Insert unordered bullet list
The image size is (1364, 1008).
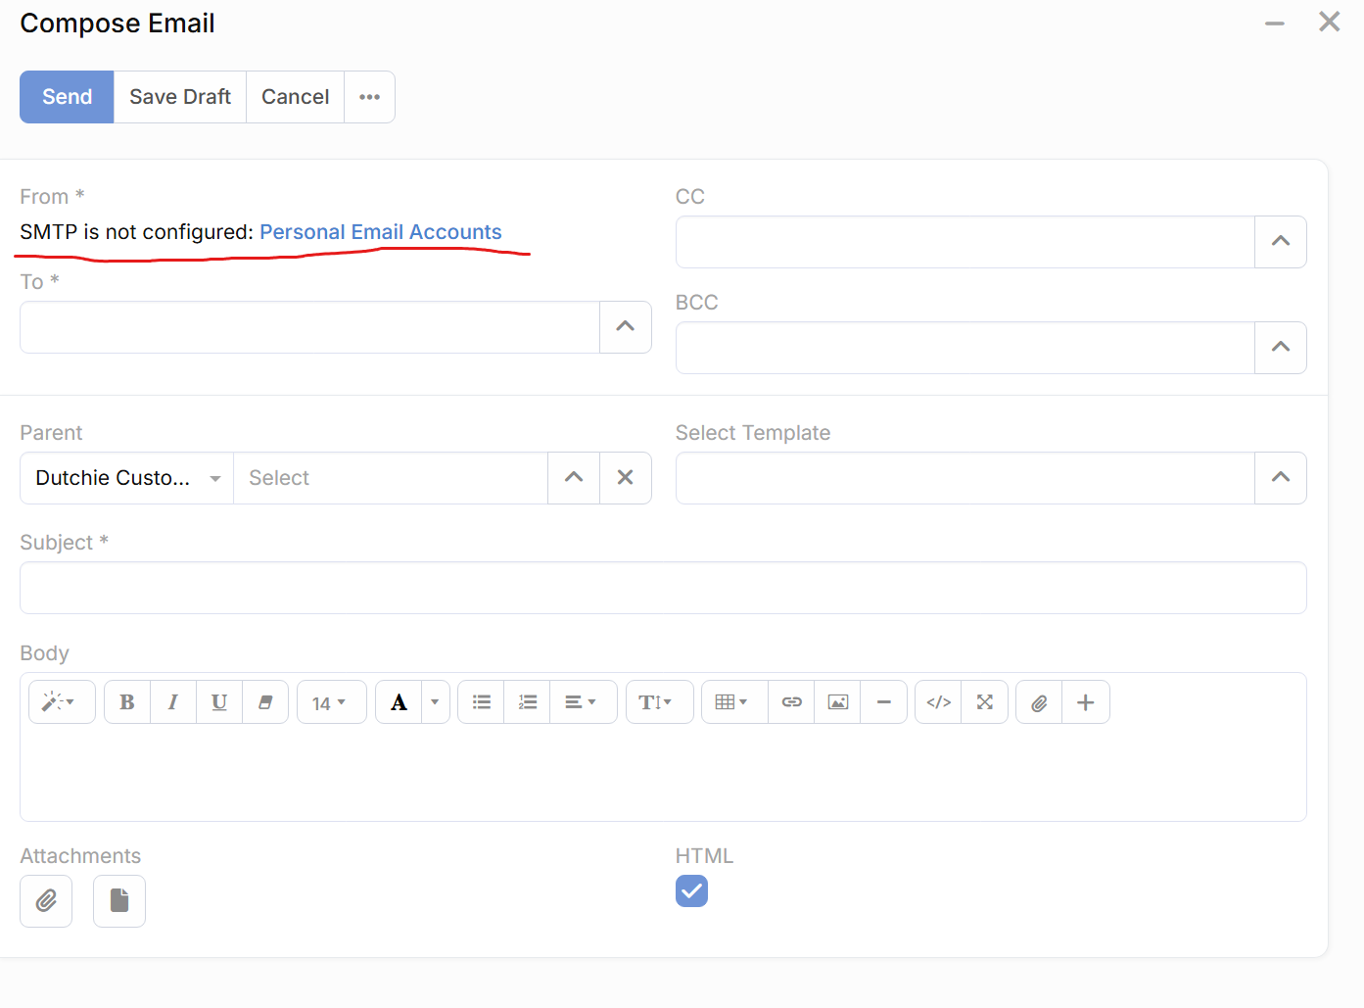(x=481, y=702)
